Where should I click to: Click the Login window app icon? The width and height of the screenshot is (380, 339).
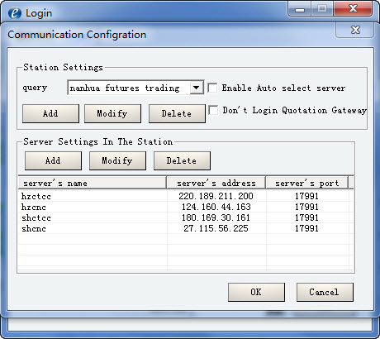[15, 13]
